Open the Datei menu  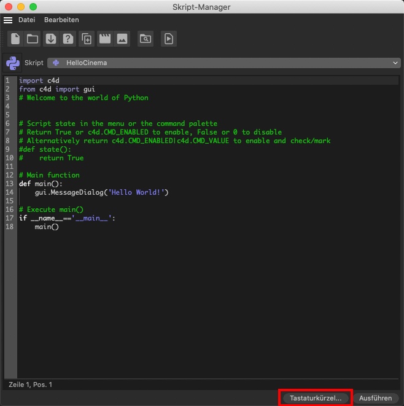click(x=26, y=20)
